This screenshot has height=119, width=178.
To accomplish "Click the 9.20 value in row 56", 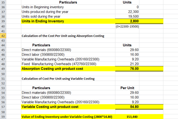I will [x=135, y=102].
